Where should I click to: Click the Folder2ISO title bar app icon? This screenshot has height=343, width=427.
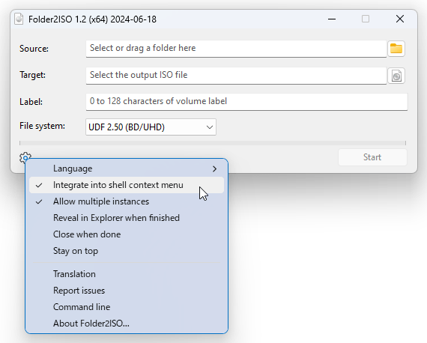point(19,19)
